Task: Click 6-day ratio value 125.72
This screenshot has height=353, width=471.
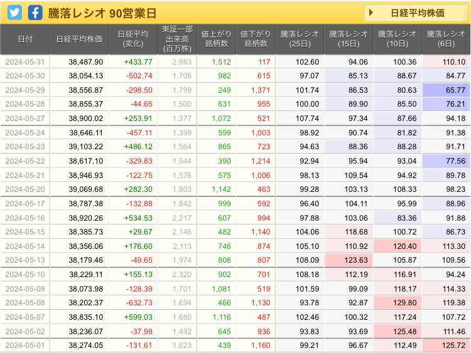Action: pyautogui.click(x=453, y=345)
